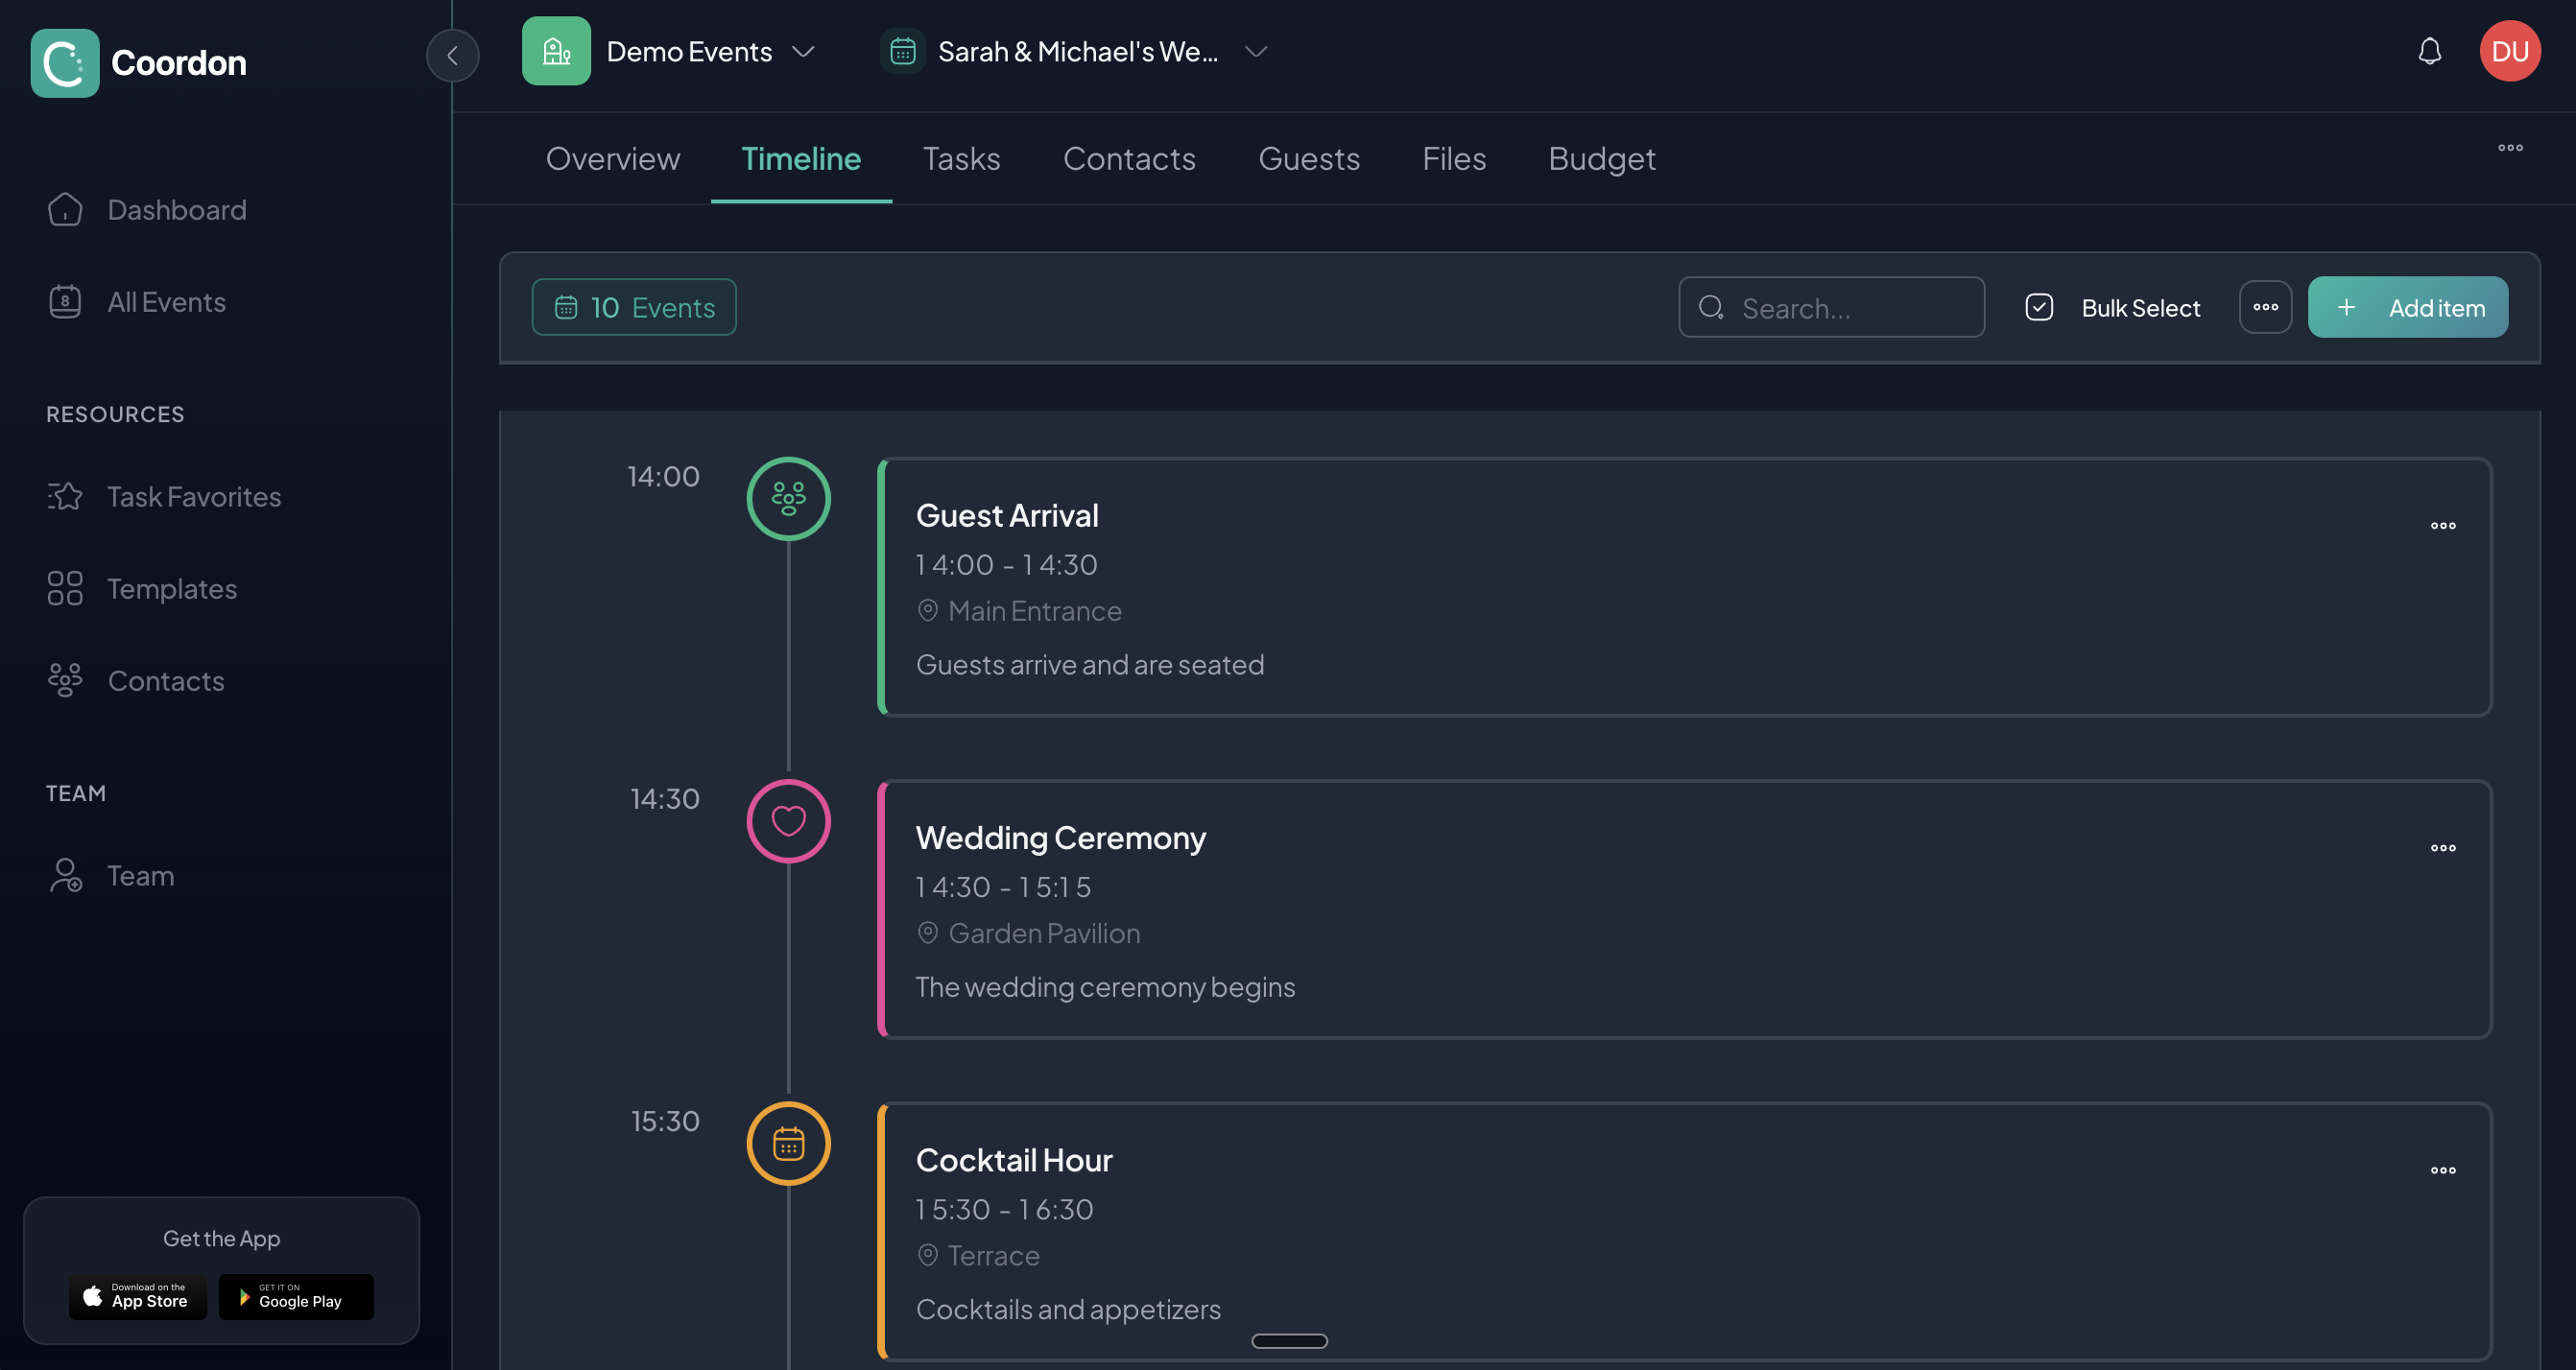Open the Budget tab
Image resolution: width=2576 pixels, height=1370 pixels.
coord(1600,158)
